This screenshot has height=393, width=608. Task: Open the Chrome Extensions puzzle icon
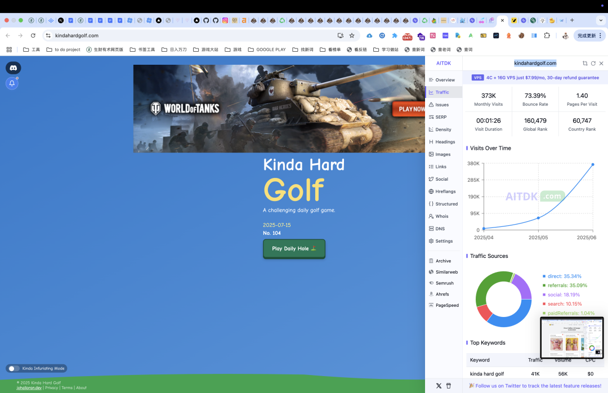(547, 35)
